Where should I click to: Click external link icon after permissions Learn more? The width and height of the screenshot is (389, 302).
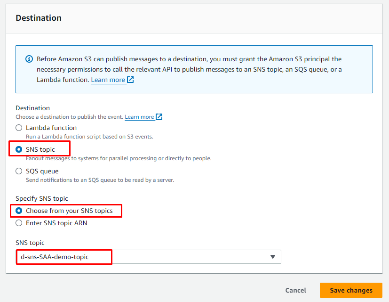[130, 80]
